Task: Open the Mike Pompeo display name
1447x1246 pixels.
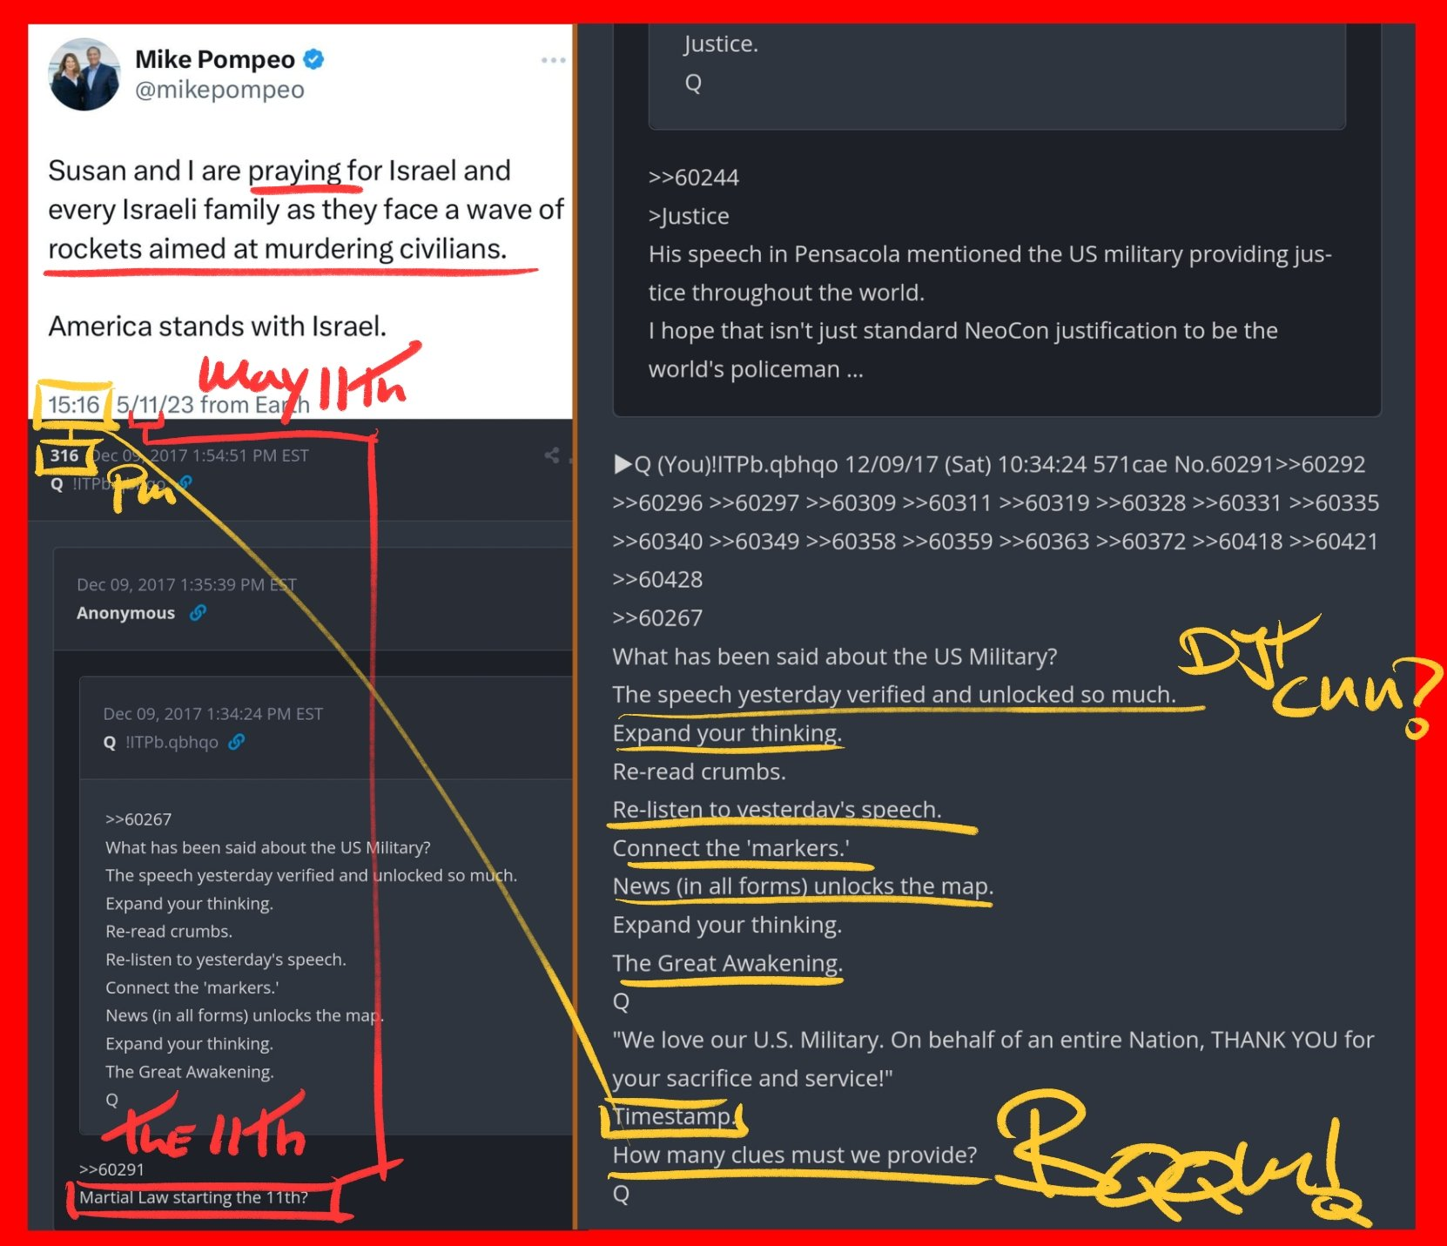Action: 215,59
